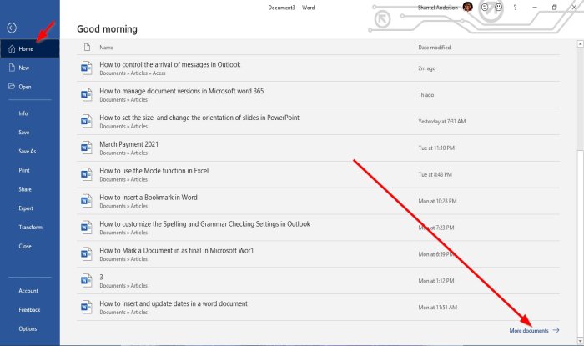Image resolution: width=584 pixels, height=346 pixels.
Task: Click the user profile picture
Action: [468, 7]
